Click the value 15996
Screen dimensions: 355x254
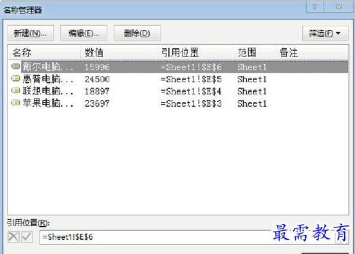click(x=97, y=67)
